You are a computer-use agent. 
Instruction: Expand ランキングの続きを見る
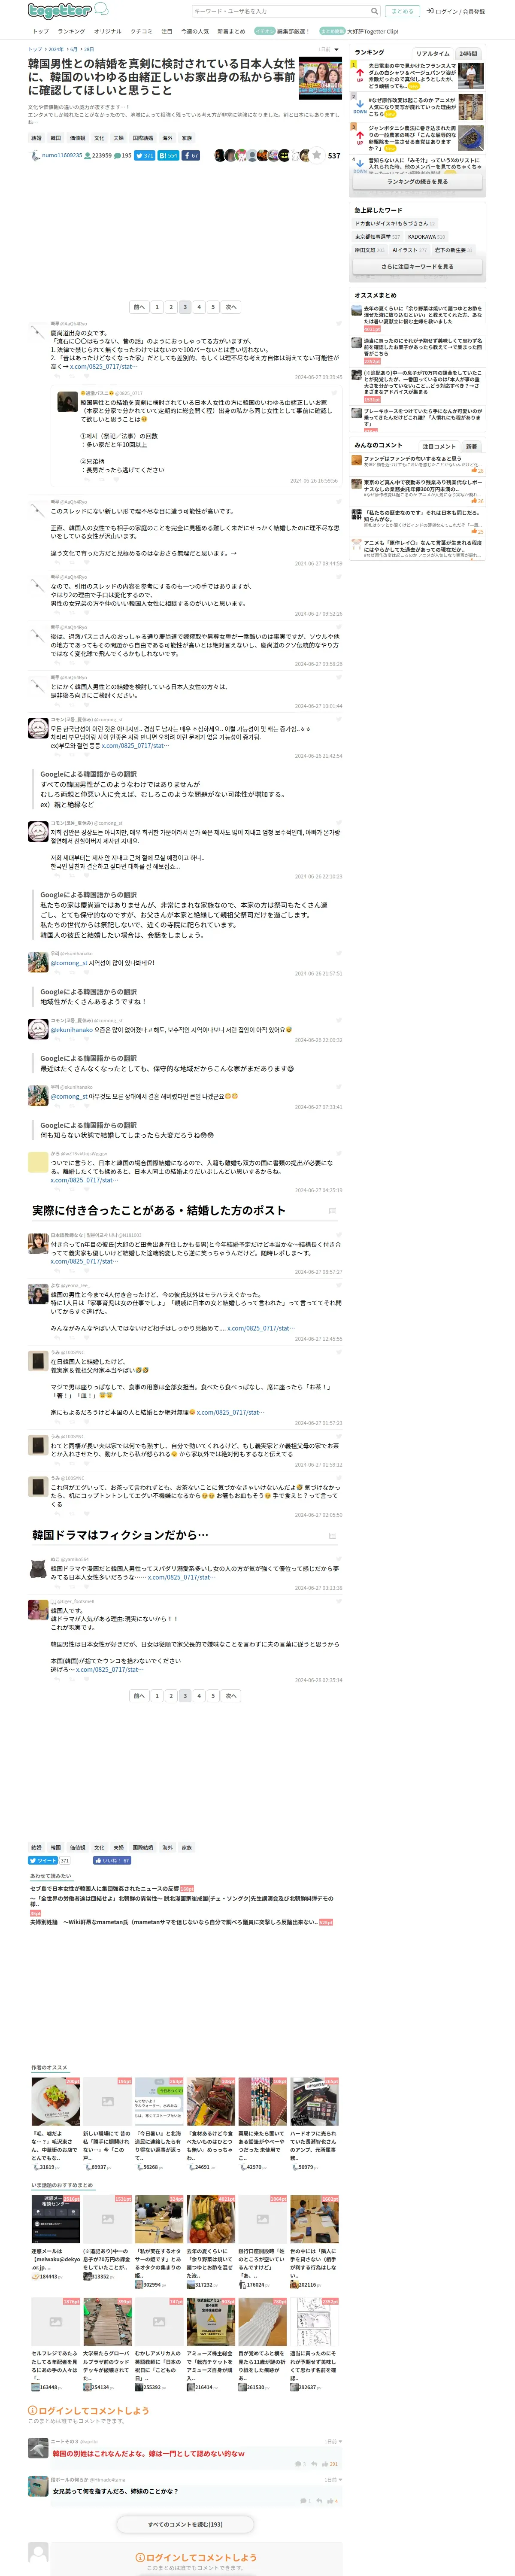tap(417, 182)
